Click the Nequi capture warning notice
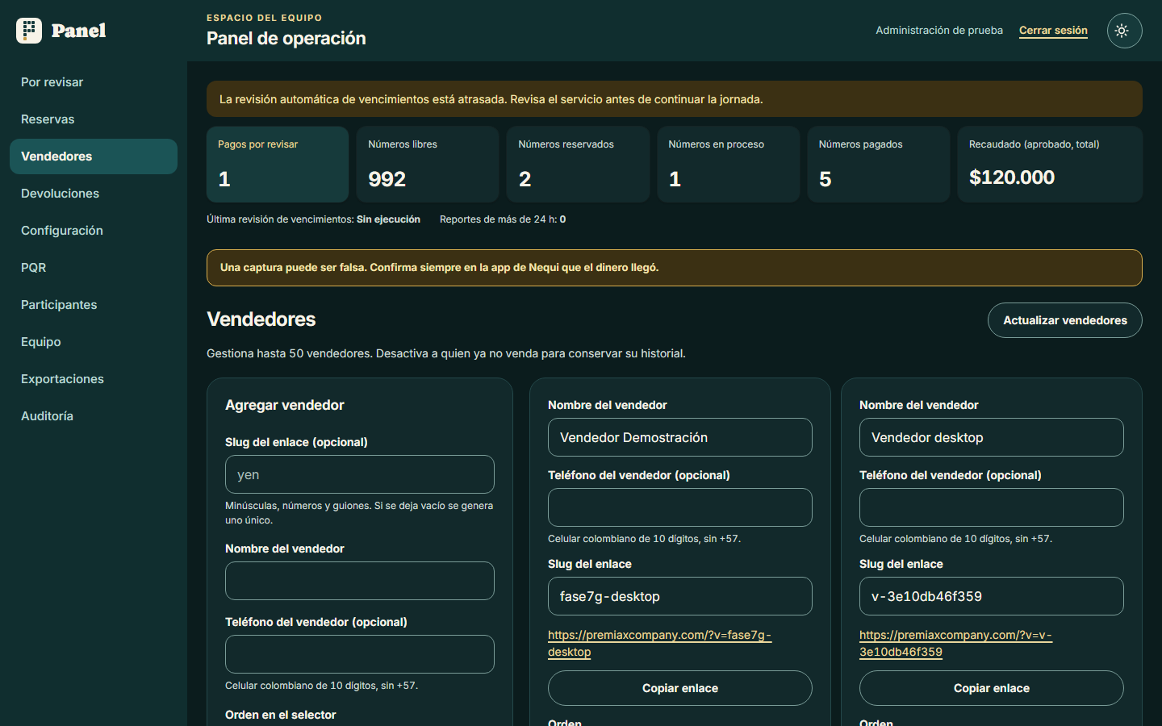 (x=674, y=268)
